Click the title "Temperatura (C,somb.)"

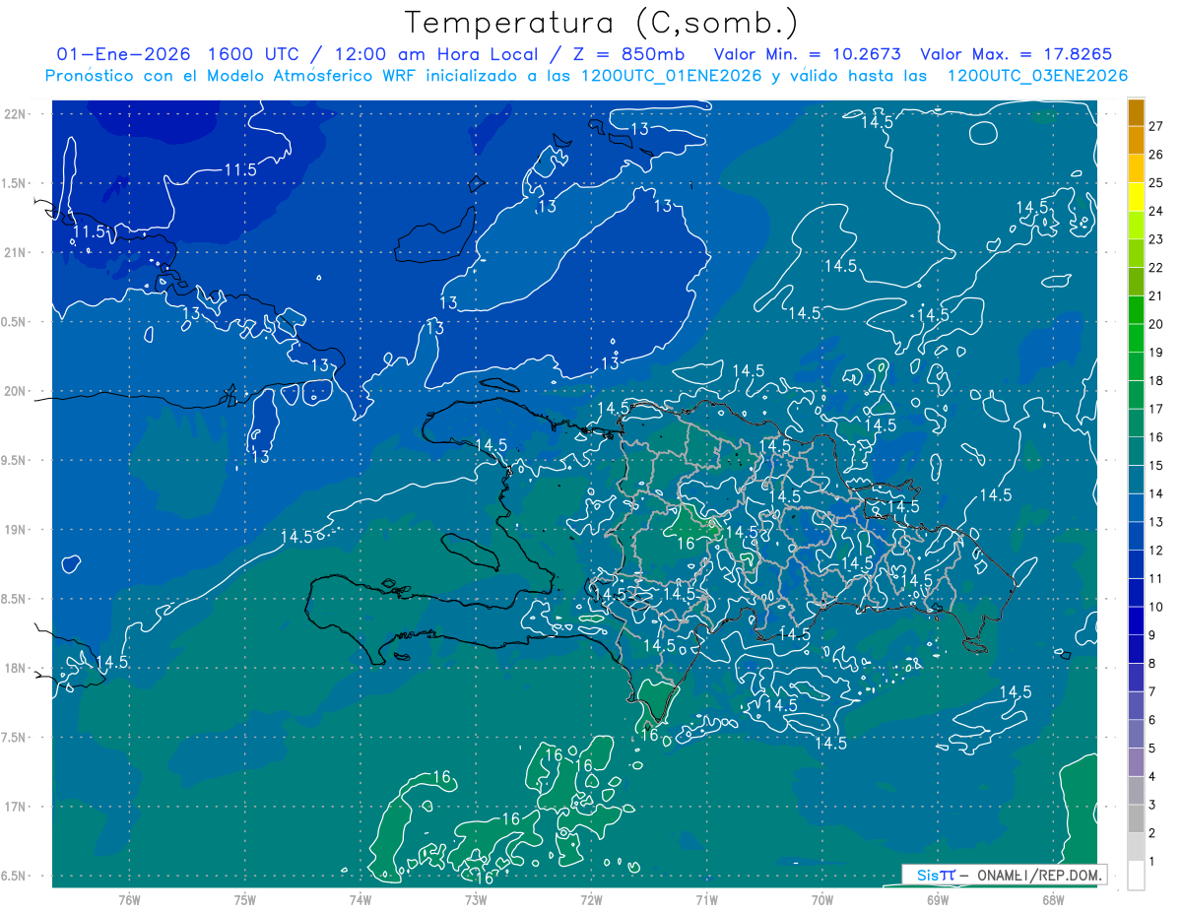602,22
